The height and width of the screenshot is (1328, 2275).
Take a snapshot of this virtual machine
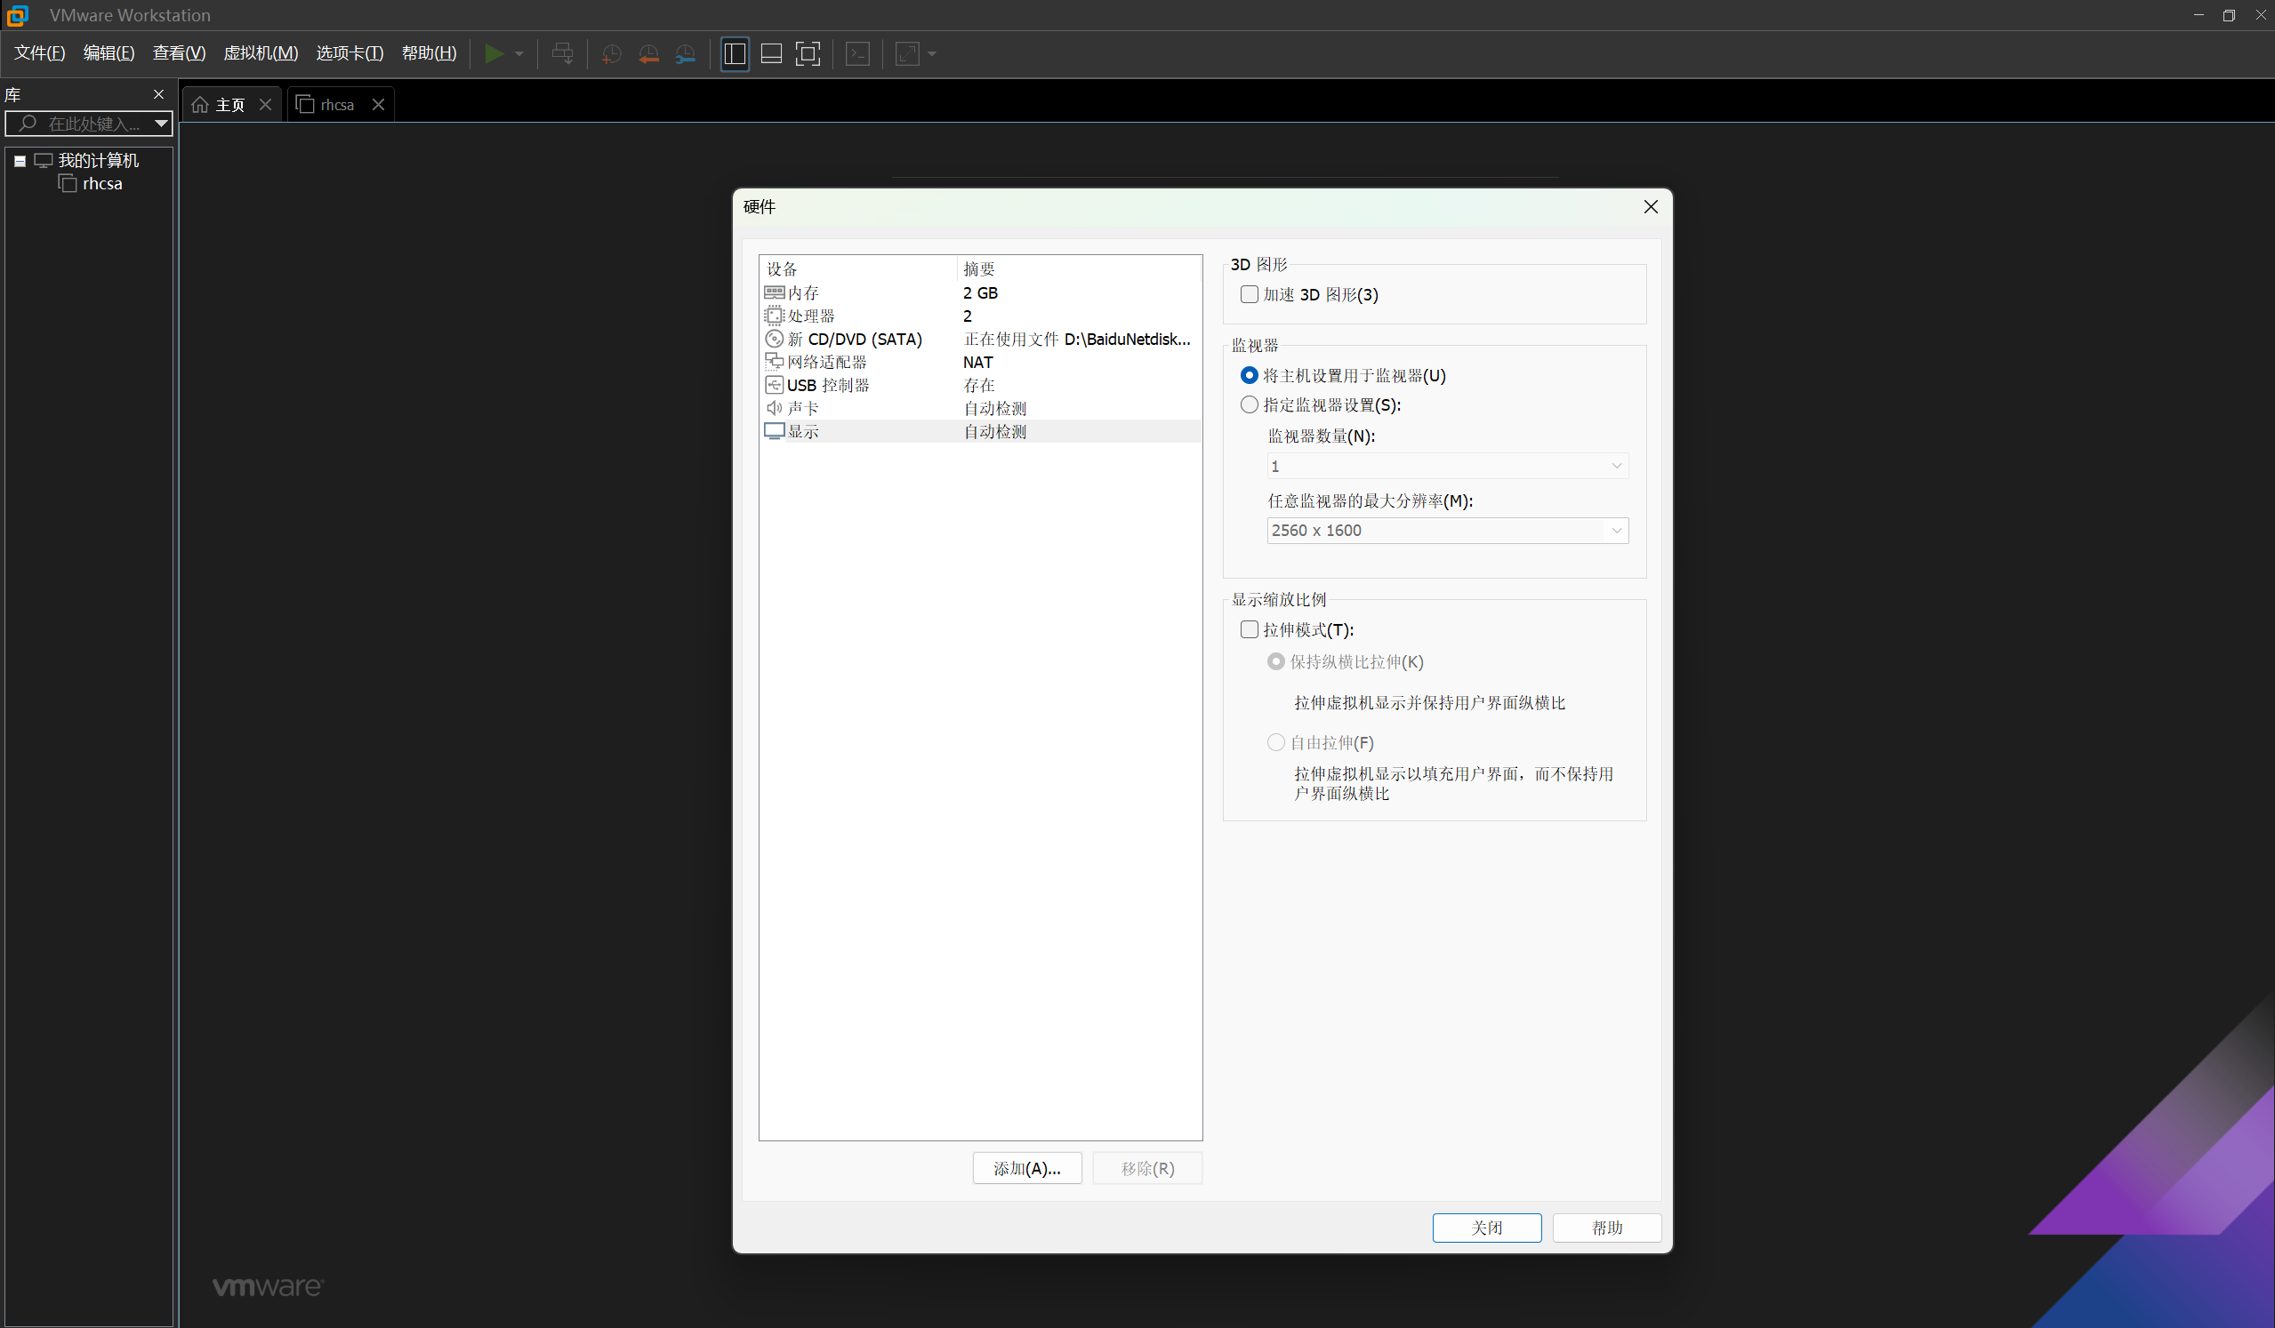(x=611, y=54)
